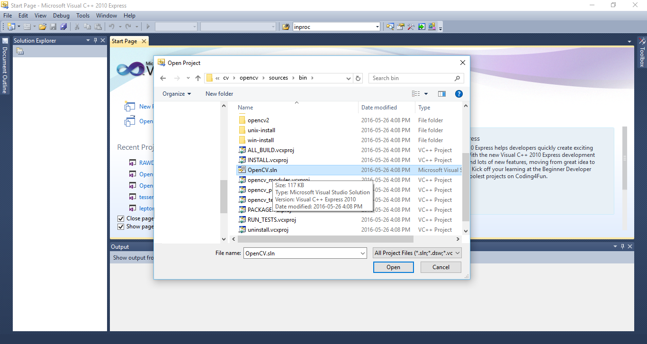
Task: Open the Toolbox icon in the main toolbar
Action: 411,27
